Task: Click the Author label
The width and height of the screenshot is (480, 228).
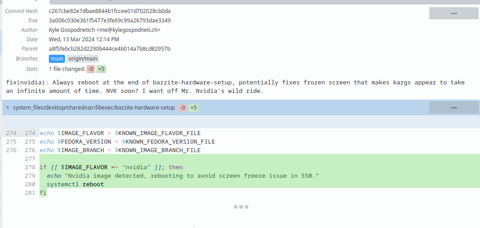Action: 30,30
